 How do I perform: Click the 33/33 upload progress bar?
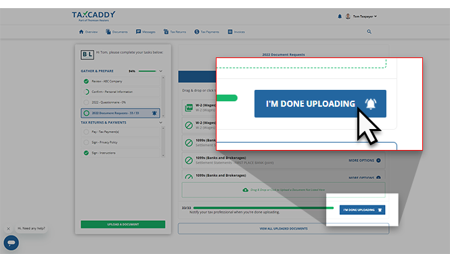click(263, 208)
